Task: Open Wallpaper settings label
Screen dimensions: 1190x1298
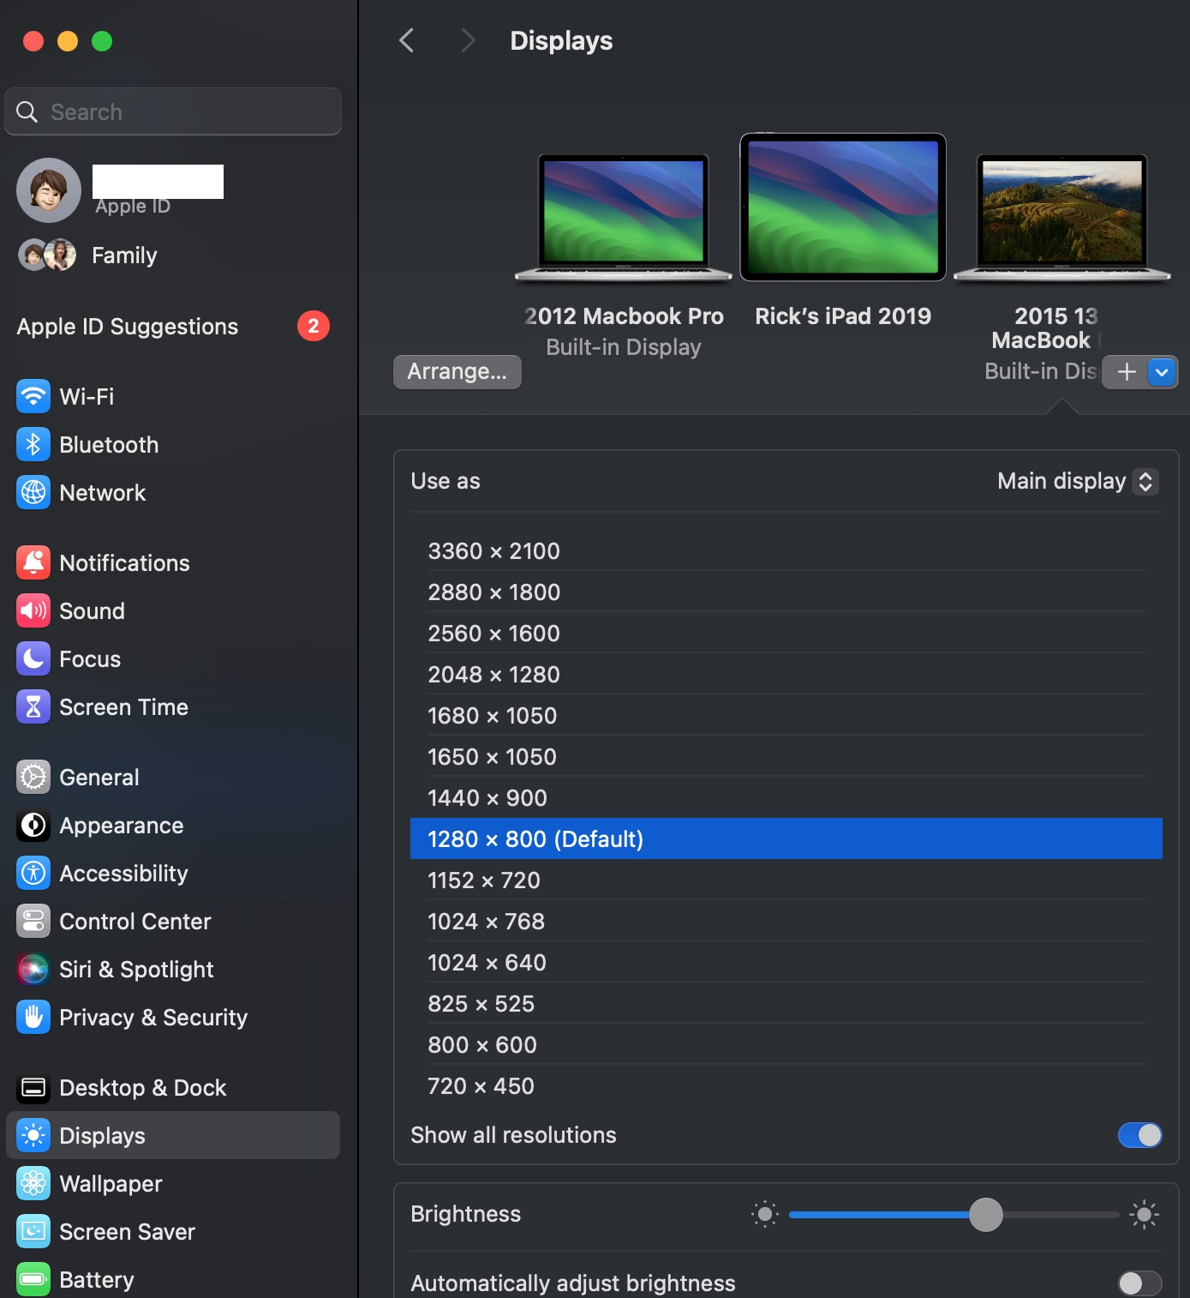Action: pyautogui.click(x=111, y=1183)
